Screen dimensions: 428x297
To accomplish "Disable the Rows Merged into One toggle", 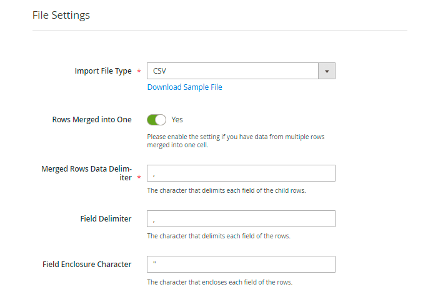I will point(157,119).
